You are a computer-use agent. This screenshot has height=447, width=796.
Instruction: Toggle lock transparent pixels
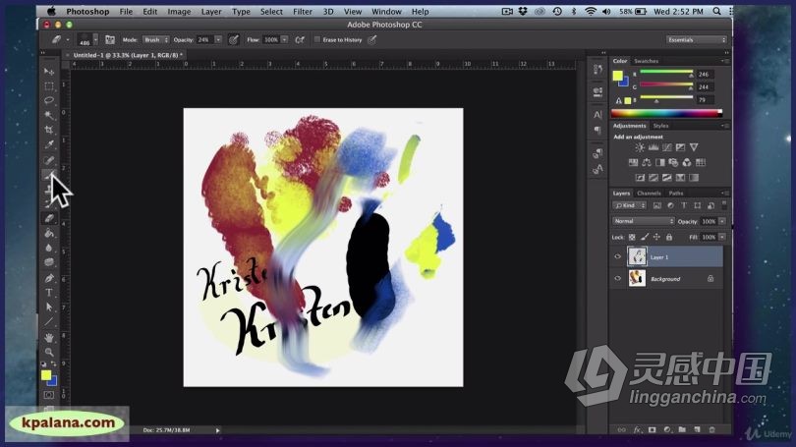[632, 237]
